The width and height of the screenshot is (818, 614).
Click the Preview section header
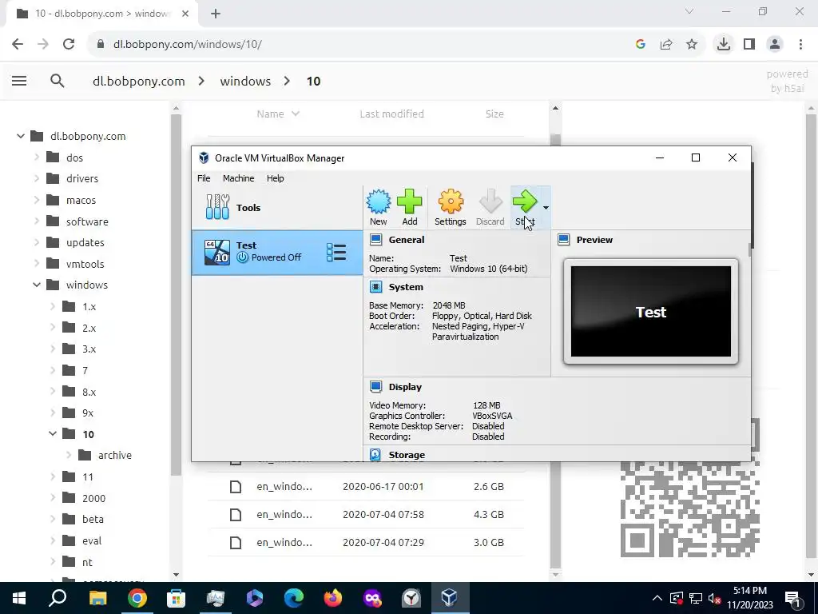[594, 240]
